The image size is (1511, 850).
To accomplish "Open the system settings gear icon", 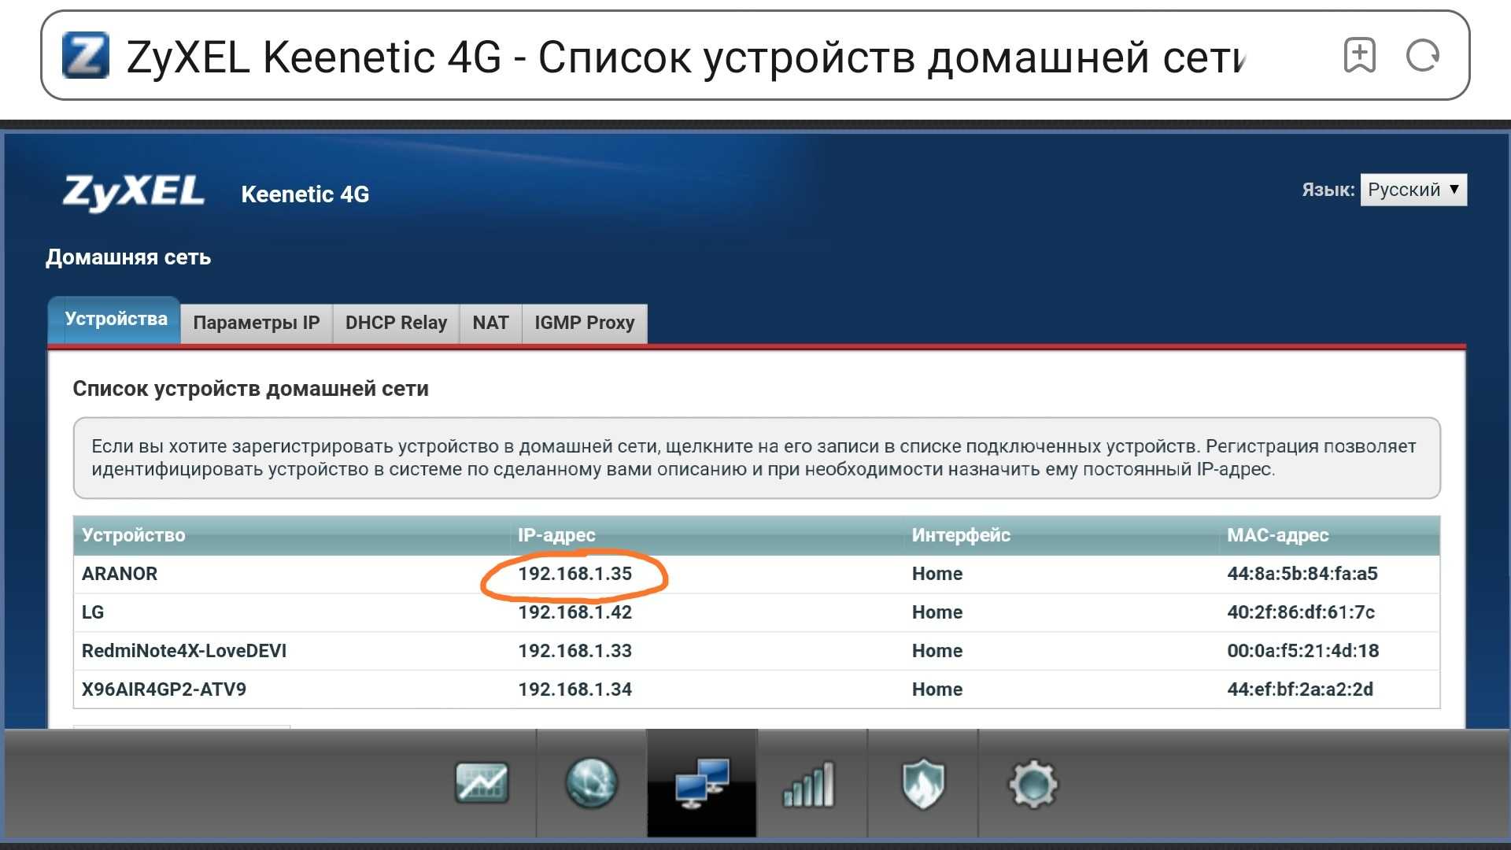I will (x=1033, y=784).
